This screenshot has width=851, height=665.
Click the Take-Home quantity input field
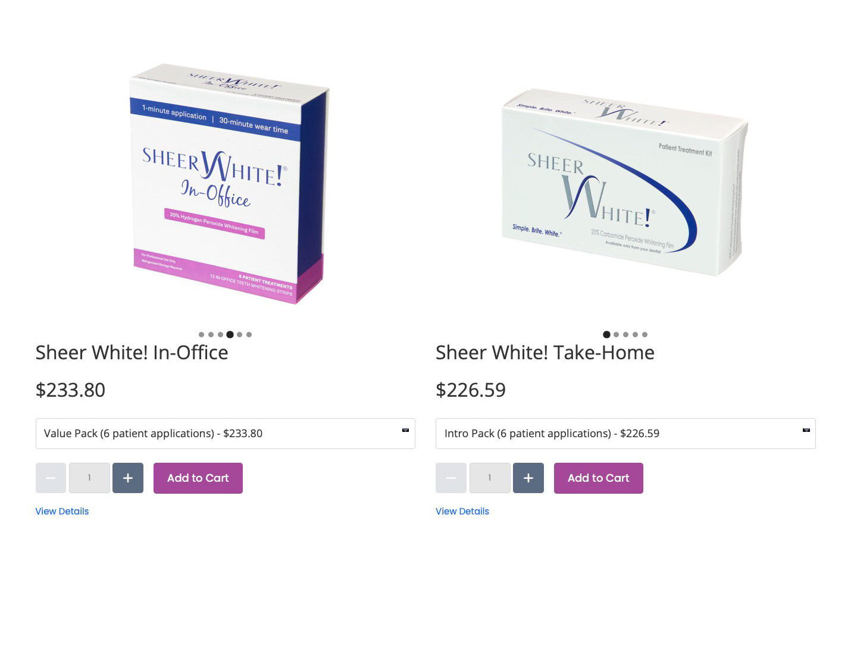tap(490, 478)
